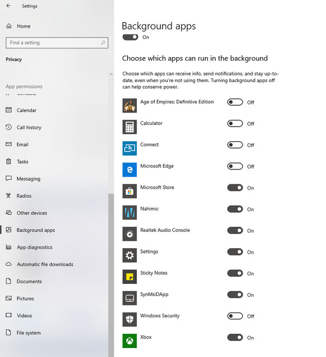Click the App diagnostics chart icon
Image resolution: width=326 pixels, height=357 pixels.
pyautogui.click(x=8, y=247)
